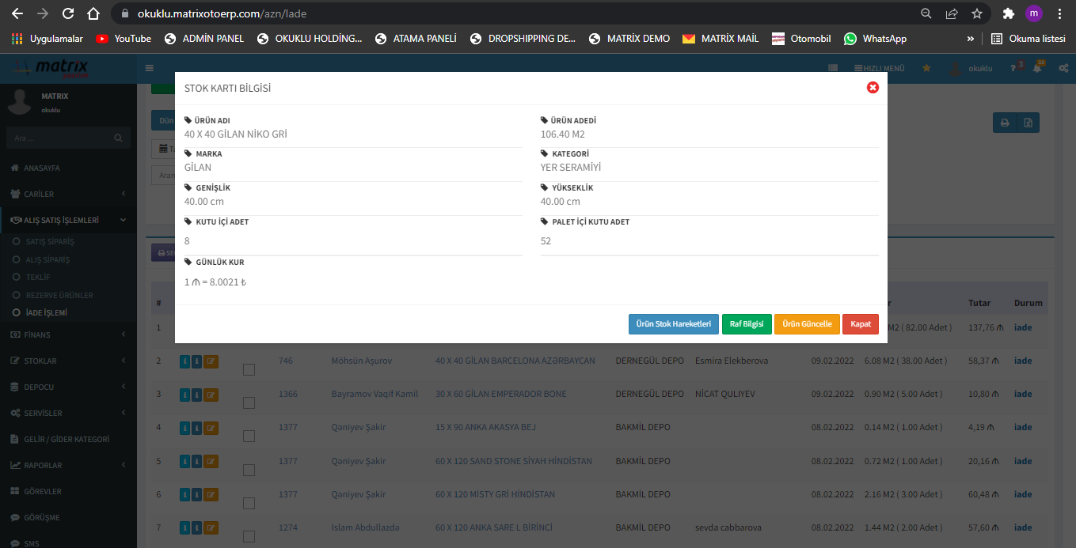Image resolution: width=1076 pixels, height=548 pixels.
Task: Close the stock card dialog with red X
Action: [873, 88]
